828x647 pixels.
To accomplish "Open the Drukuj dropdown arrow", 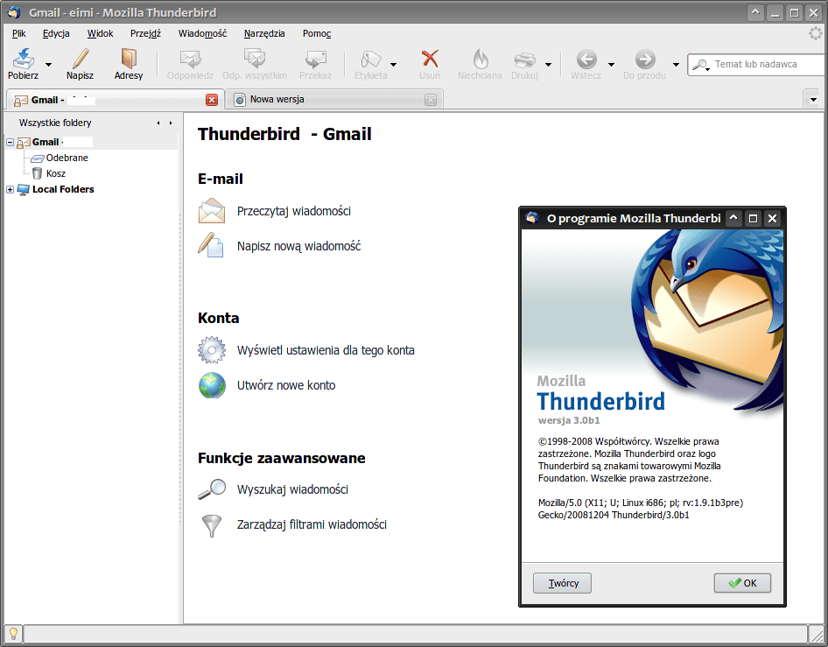I will click(x=548, y=65).
